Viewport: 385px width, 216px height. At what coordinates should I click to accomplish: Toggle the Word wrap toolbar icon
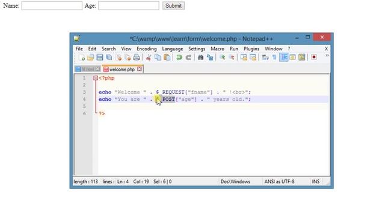[x=265, y=58]
